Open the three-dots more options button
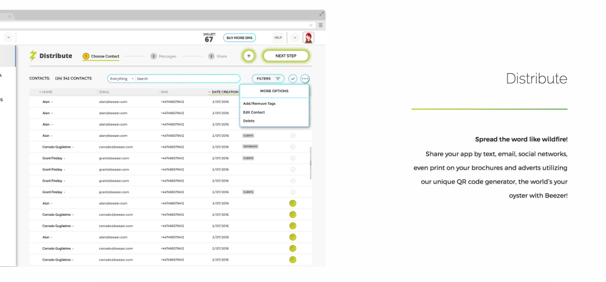 click(x=305, y=78)
